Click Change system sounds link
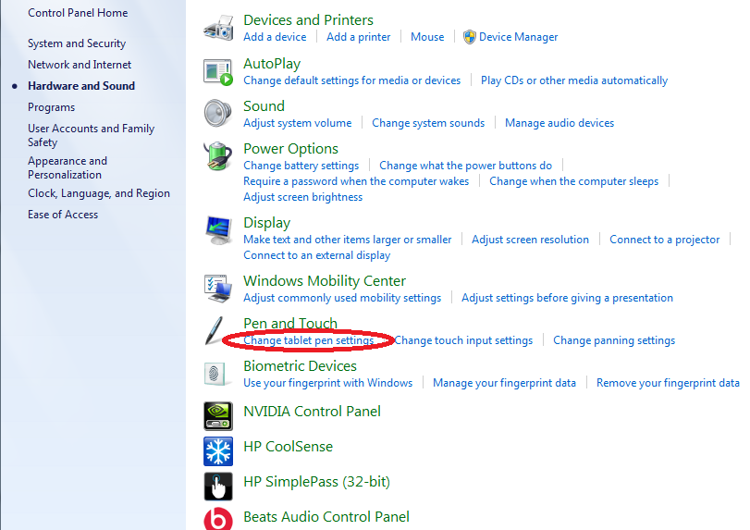 click(428, 123)
